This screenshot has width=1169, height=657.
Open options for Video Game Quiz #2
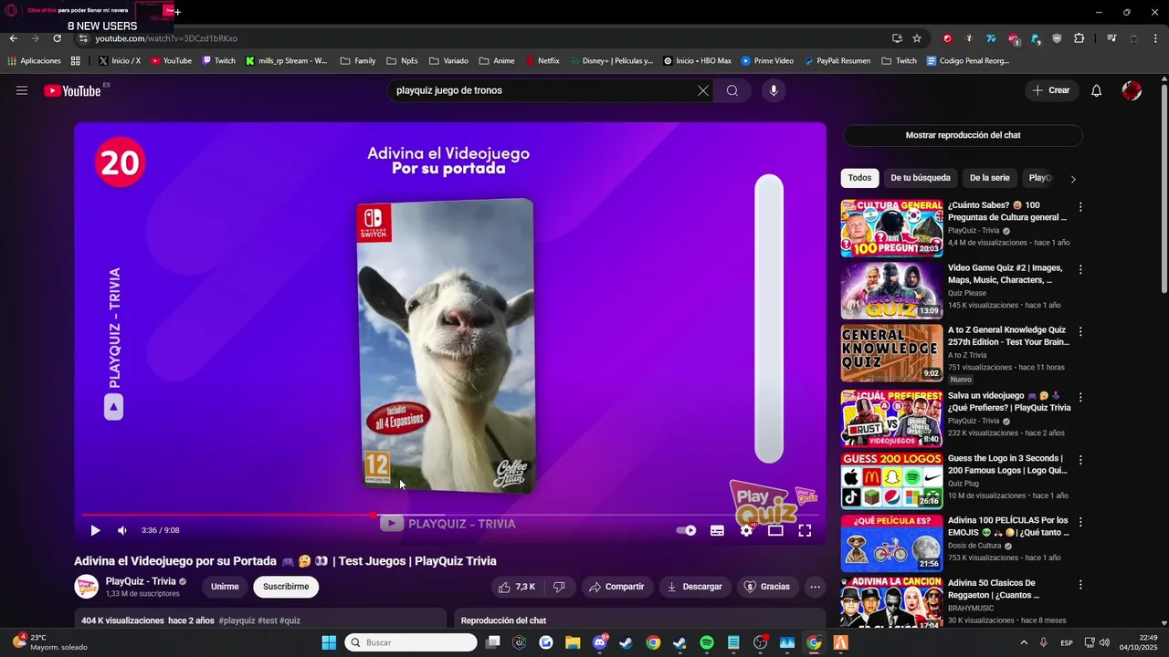click(x=1080, y=270)
